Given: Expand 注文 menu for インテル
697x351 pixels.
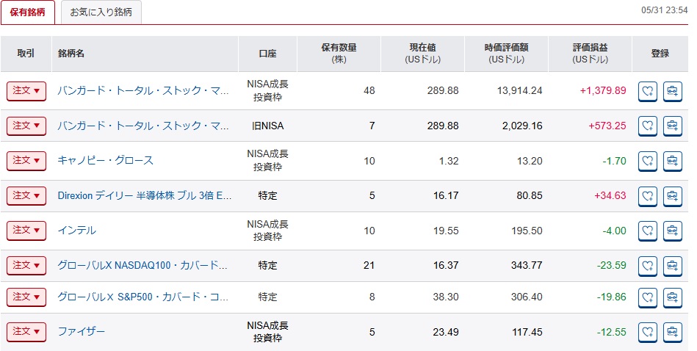Looking at the screenshot, I should 26,231.
